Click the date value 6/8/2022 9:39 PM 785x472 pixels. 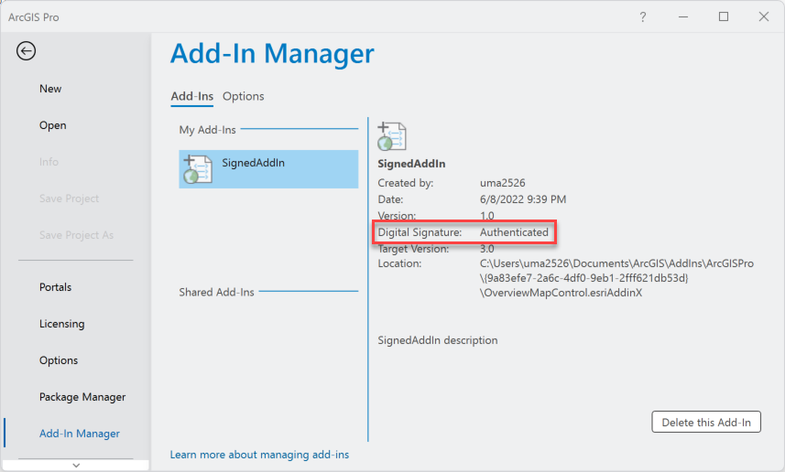(523, 199)
